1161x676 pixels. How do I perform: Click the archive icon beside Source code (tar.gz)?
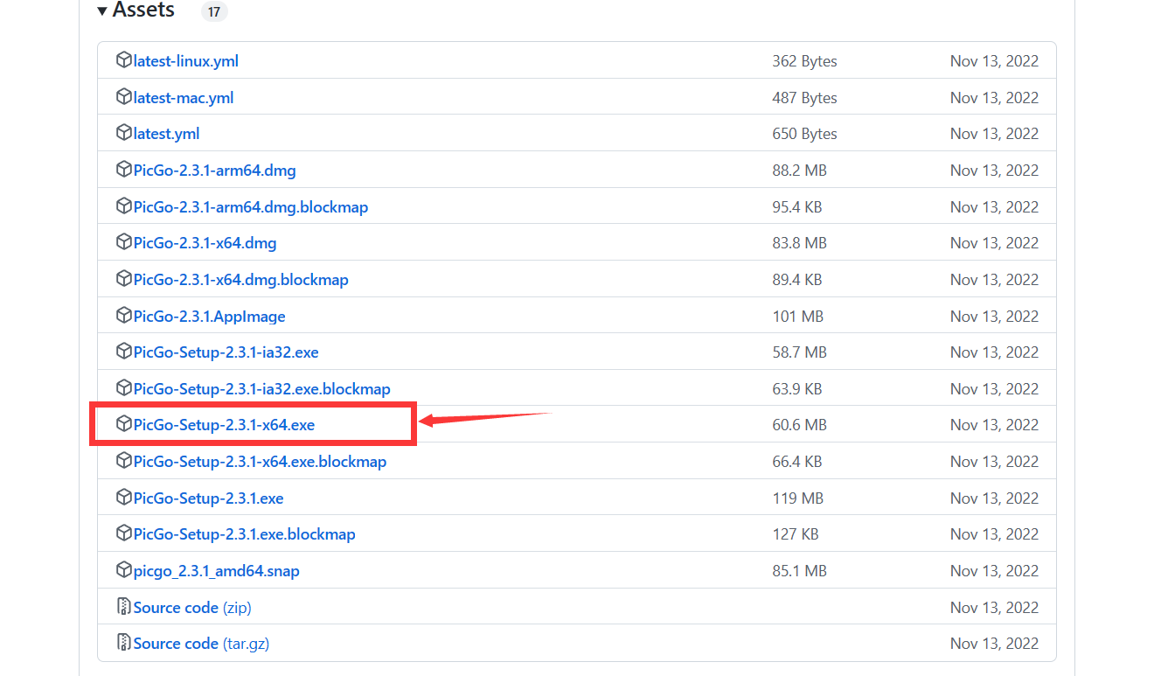[x=123, y=643]
